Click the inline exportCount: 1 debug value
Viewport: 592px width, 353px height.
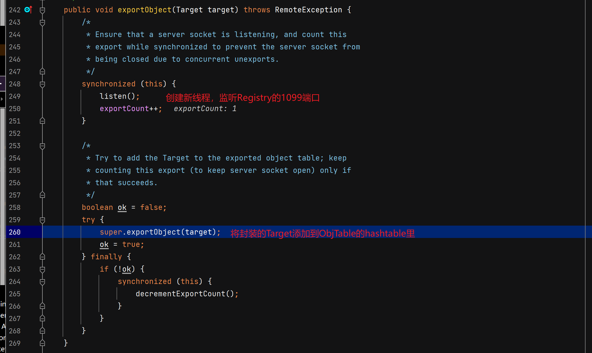coord(205,109)
